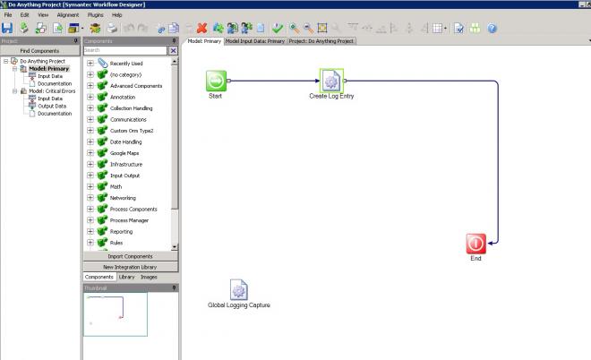This screenshot has height=360, width=591.
Task: Open the File menu
Action: (8, 14)
